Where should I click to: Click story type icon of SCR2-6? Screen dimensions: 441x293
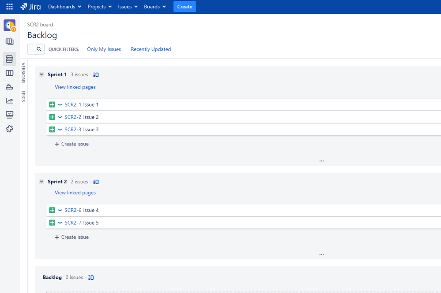52,210
